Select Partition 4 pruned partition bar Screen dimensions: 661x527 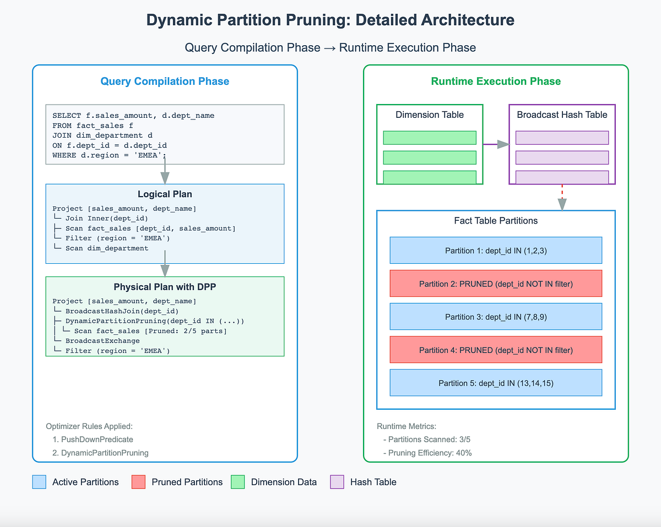tap(495, 349)
